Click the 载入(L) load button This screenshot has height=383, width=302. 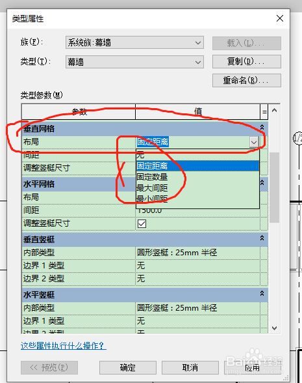(x=247, y=43)
